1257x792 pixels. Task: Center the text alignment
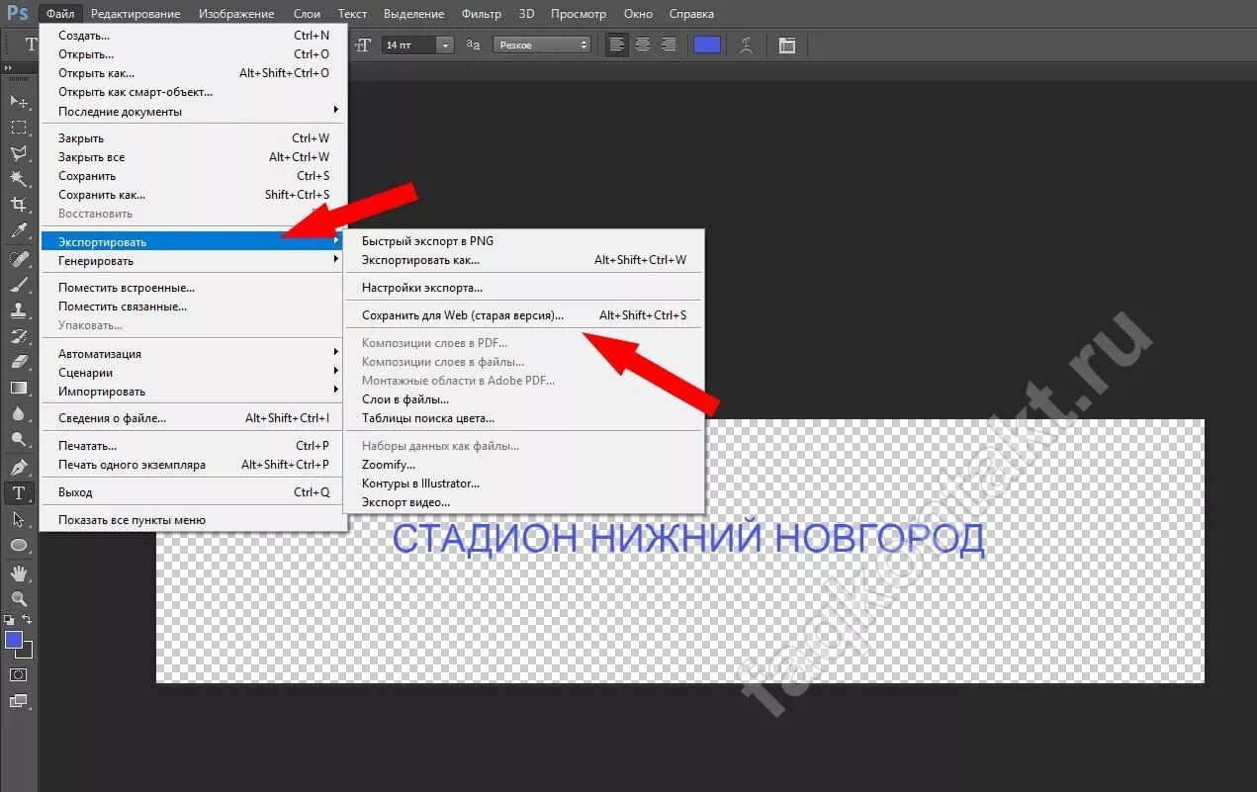click(x=643, y=44)
